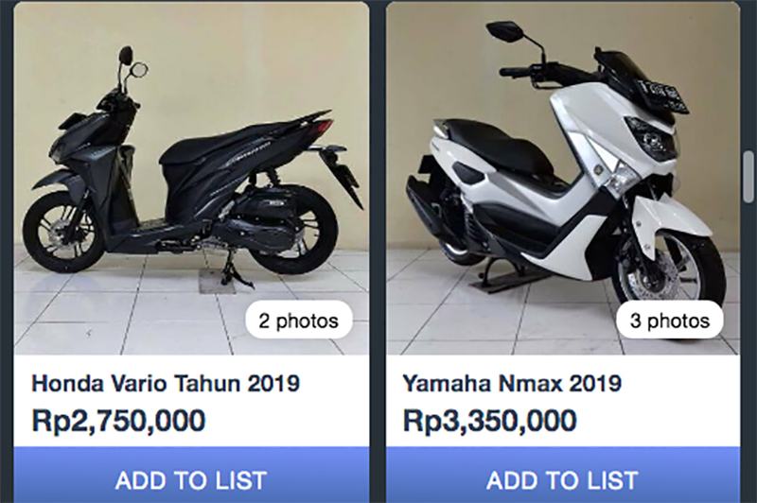Open the 3 photos badge
Viewport: 757px width, 503px height.
pyautogui.click(x=670, y=321)
